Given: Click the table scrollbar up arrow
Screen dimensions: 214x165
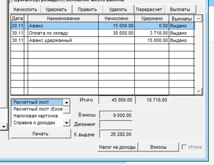Looking at the screenshot, I should coord(199,19).
